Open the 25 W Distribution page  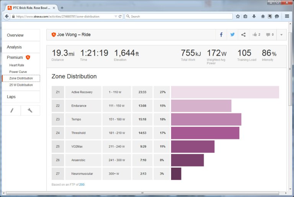tap(21, 85)
